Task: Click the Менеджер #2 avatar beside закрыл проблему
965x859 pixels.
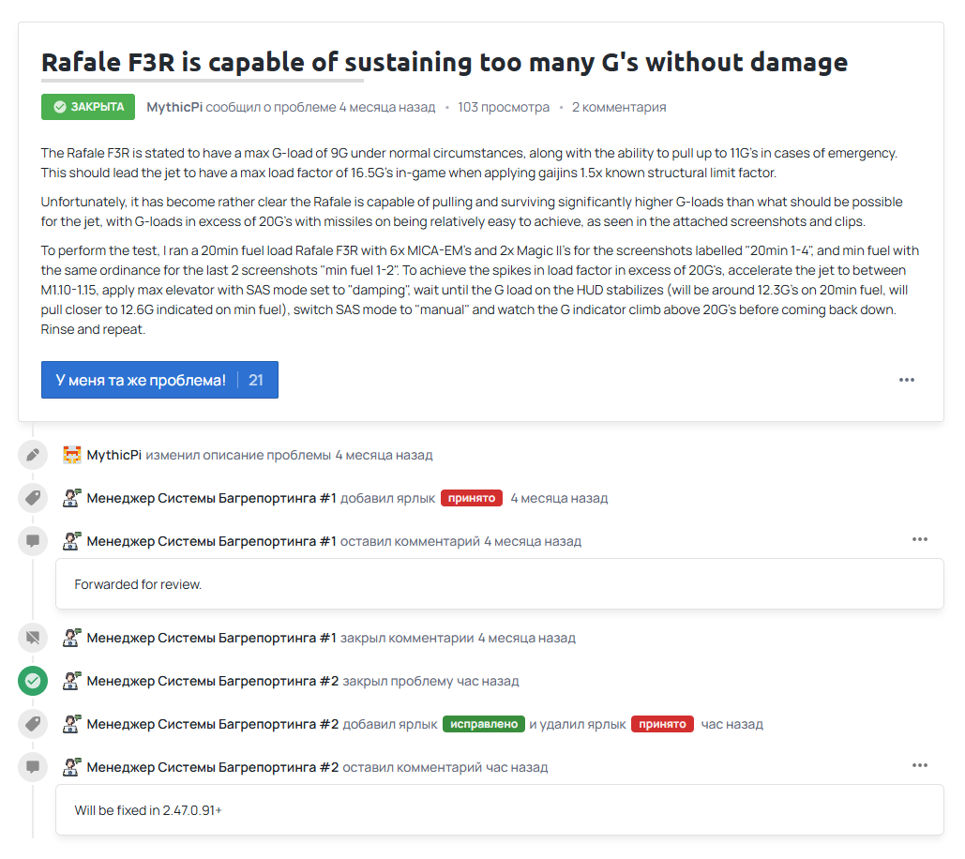Action: [x=72, y=681]
